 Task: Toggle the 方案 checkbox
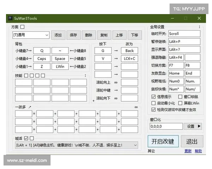(23, 27)
